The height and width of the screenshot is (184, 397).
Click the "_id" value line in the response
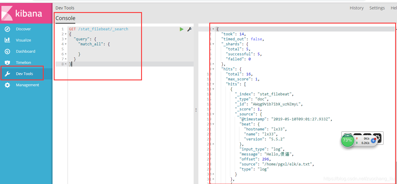(x=269, y=104)
